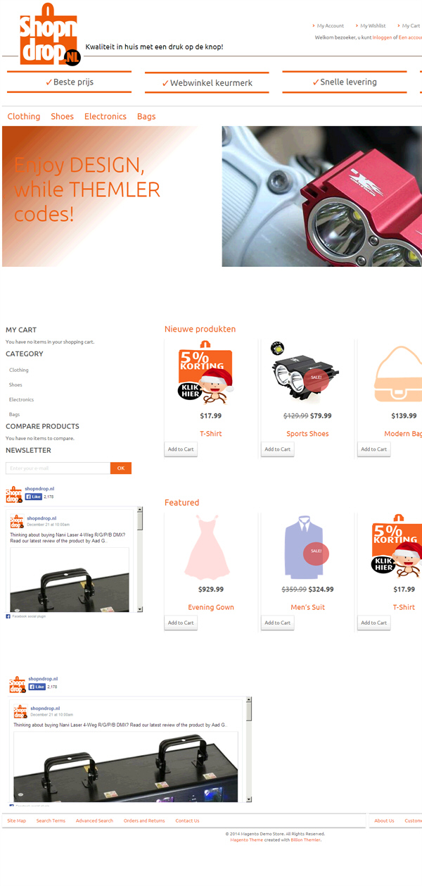This screenshot has height=886, width=422.
Task: Add the Evening Gown to cart
Action: [x=181, y=623]
